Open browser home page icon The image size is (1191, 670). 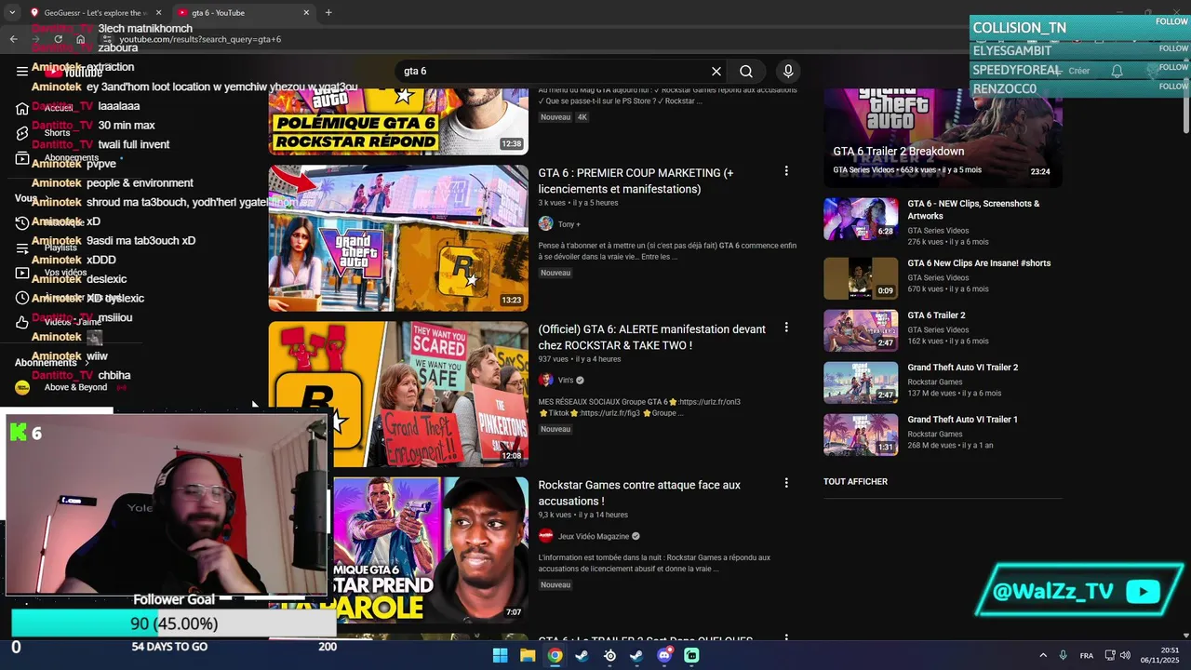80,39
